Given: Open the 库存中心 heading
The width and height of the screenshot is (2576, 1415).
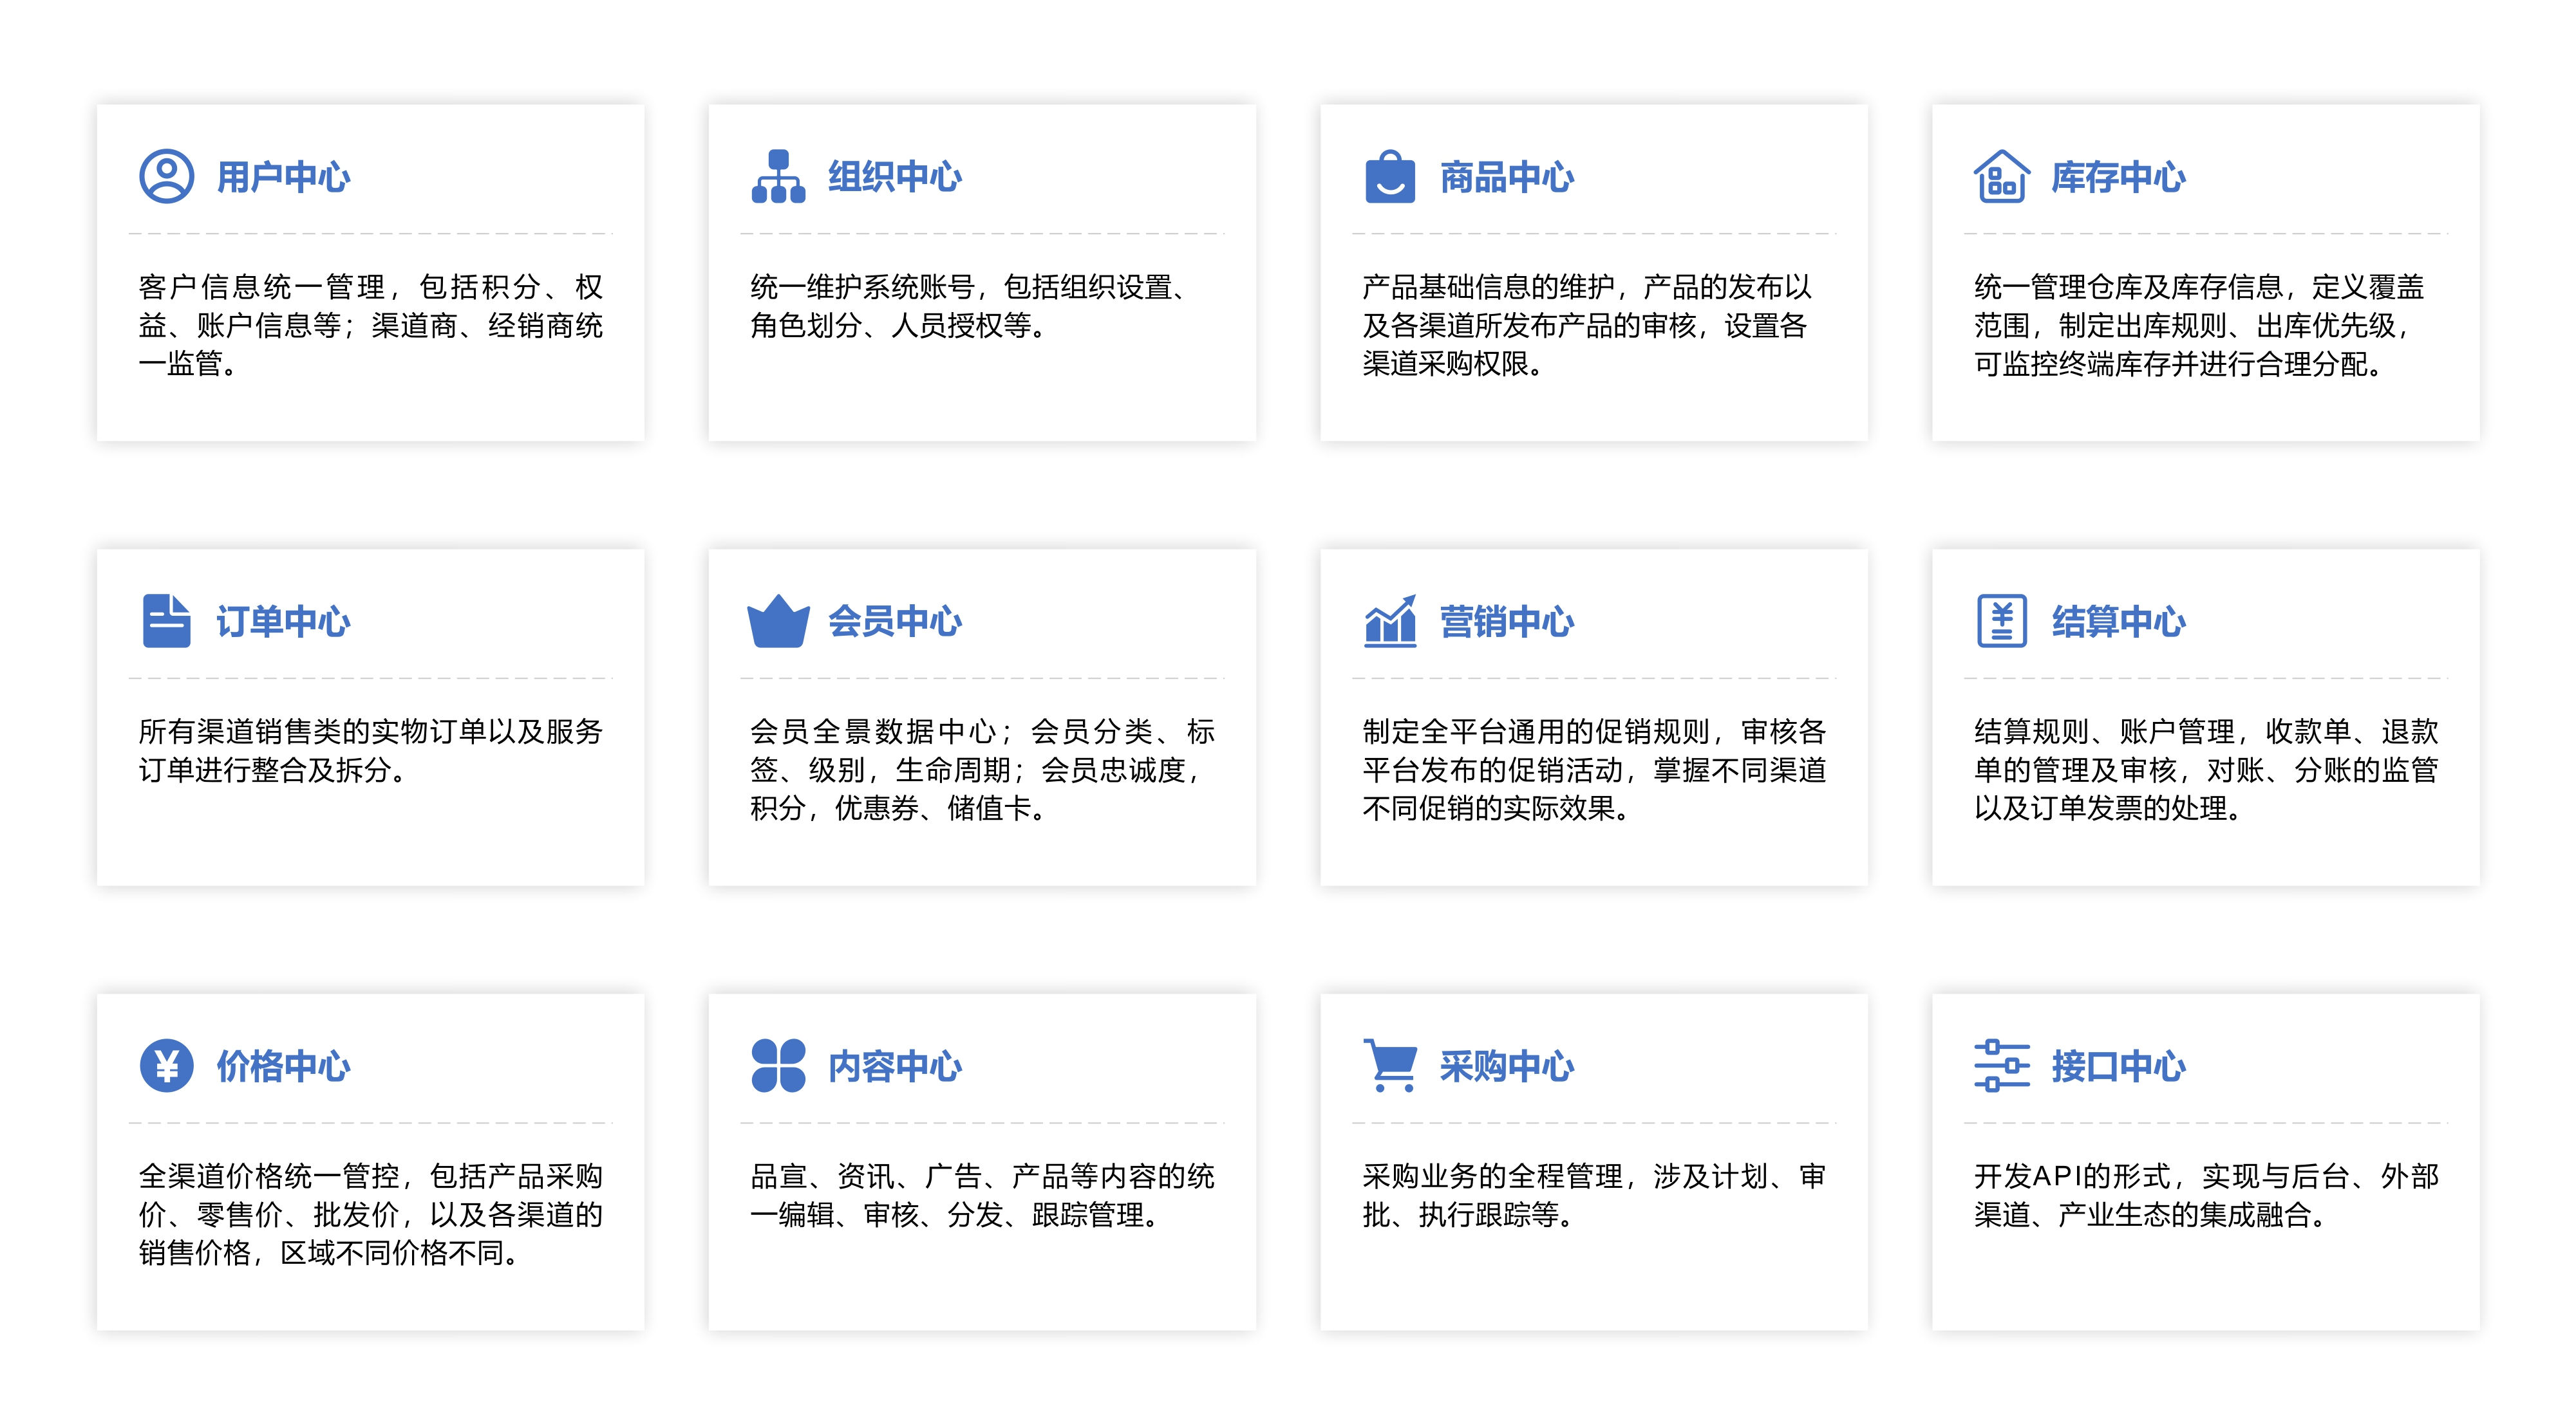Looking at the screenshot, I should point(2119,178).
